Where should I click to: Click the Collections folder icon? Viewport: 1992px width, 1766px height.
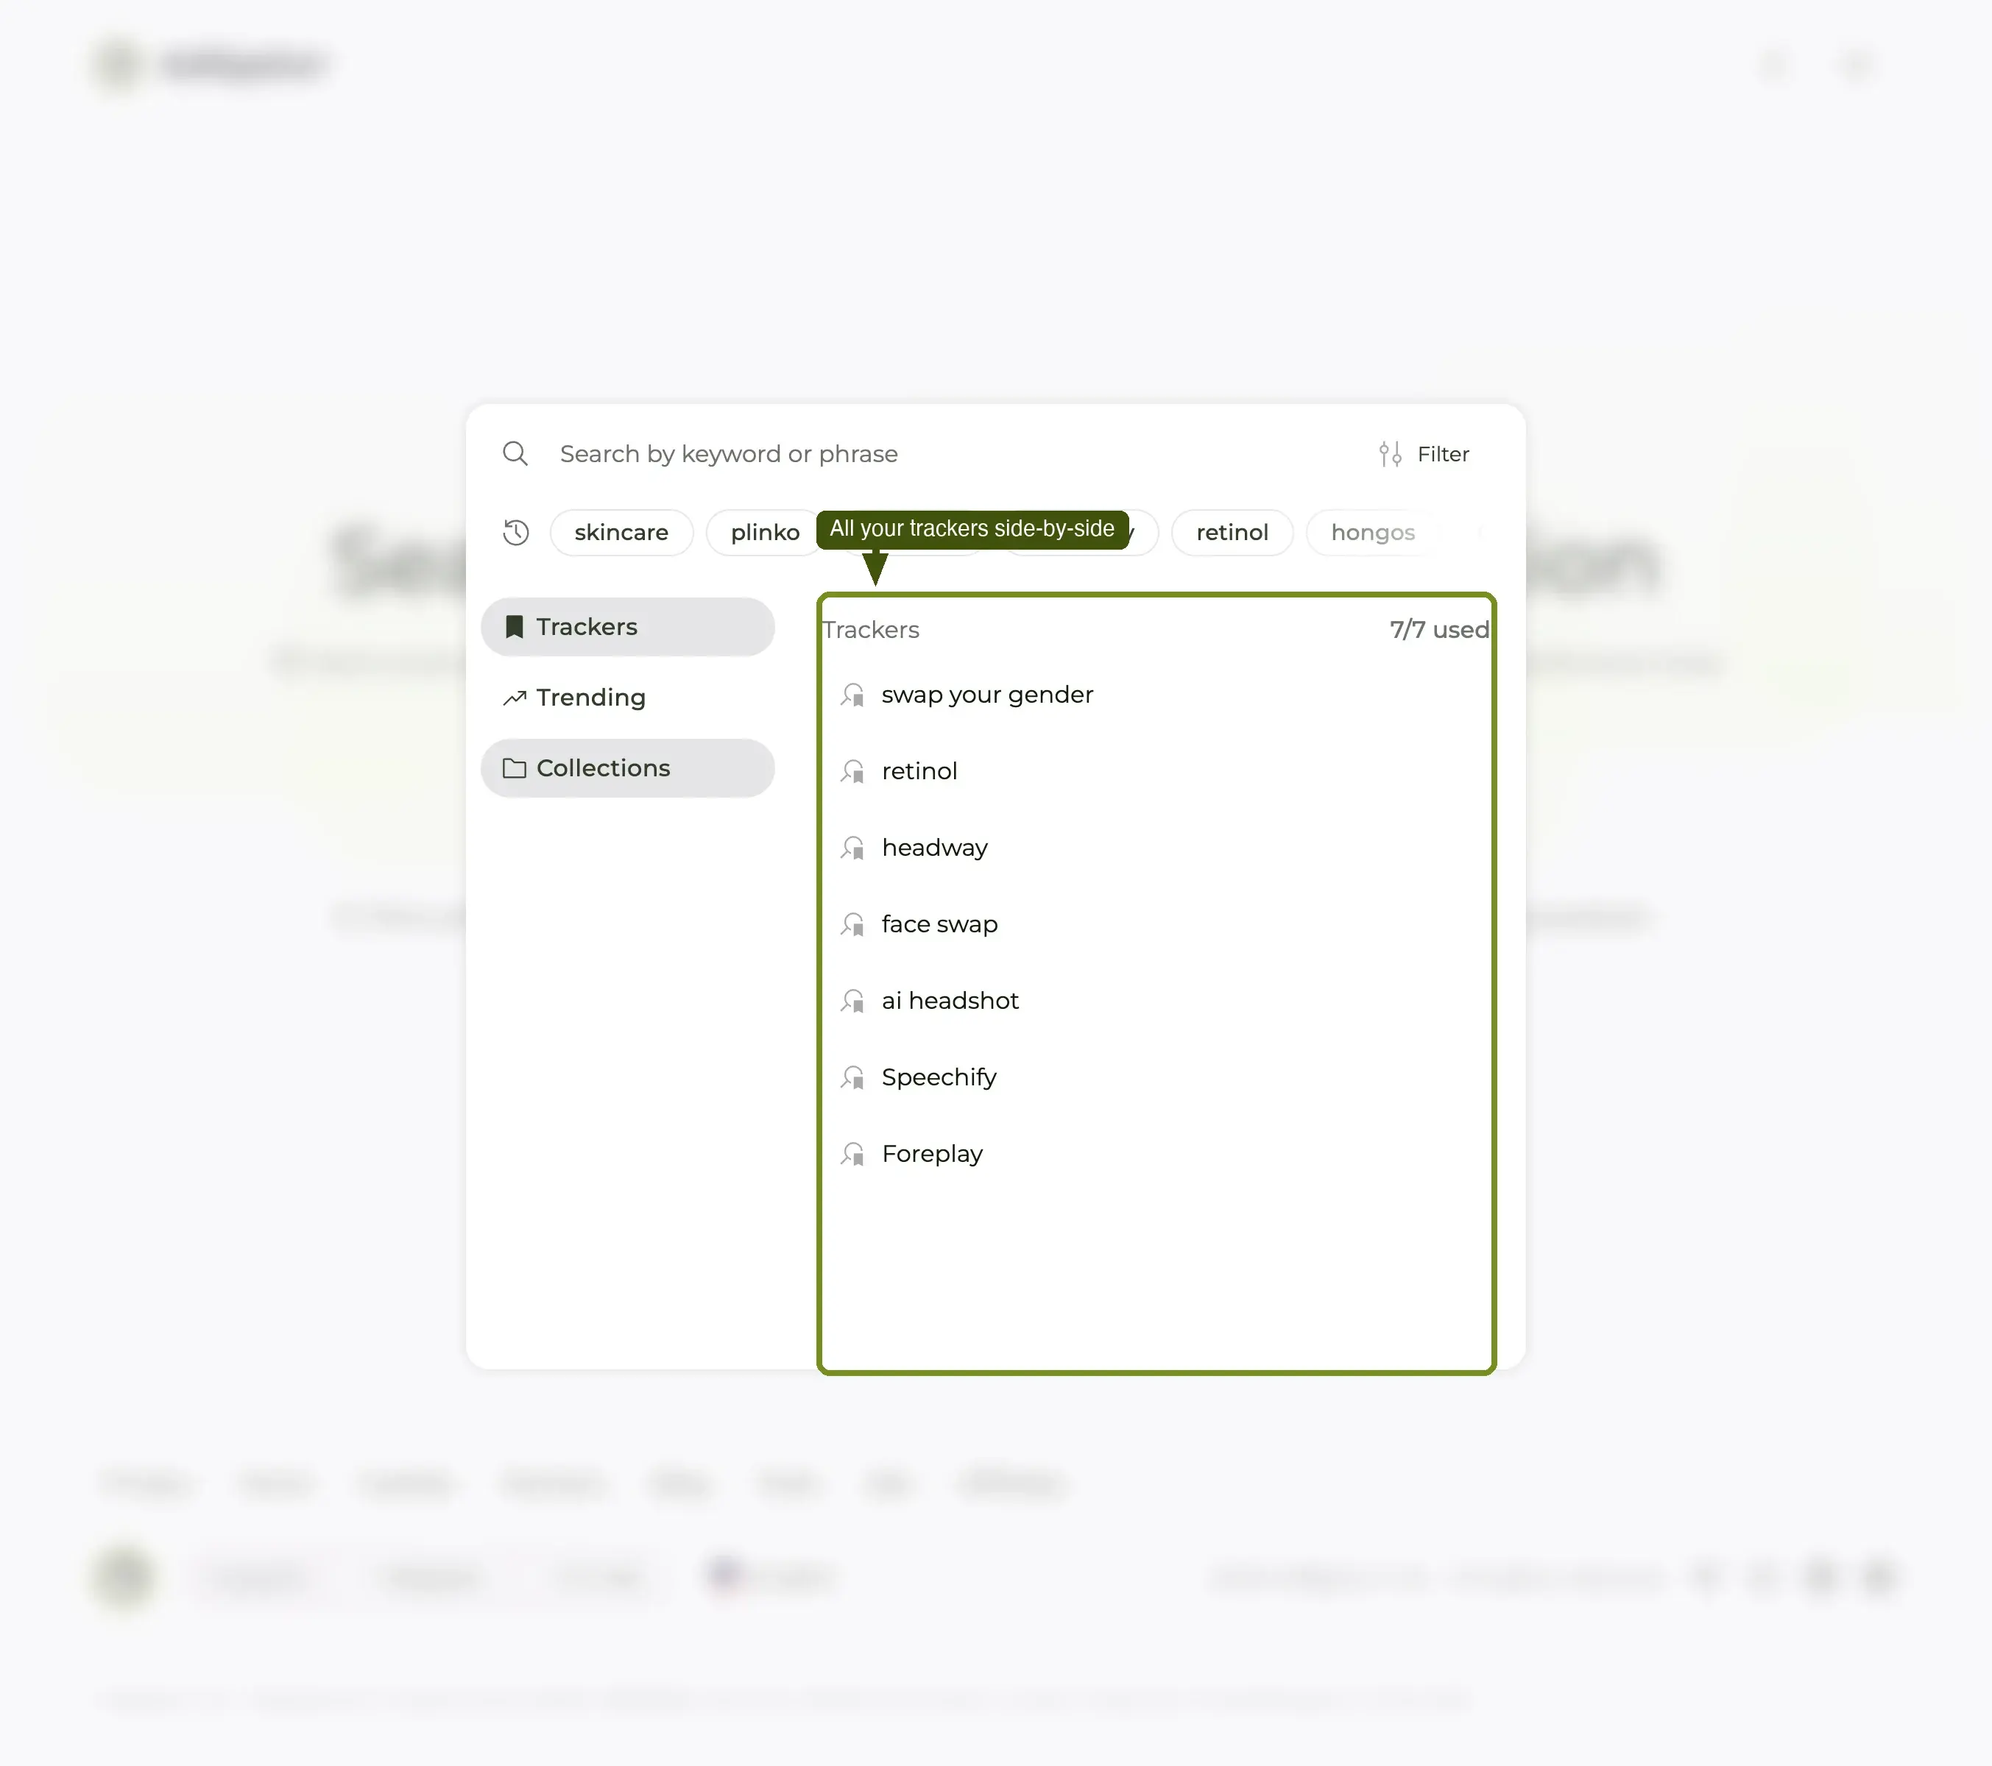point(515,768)
